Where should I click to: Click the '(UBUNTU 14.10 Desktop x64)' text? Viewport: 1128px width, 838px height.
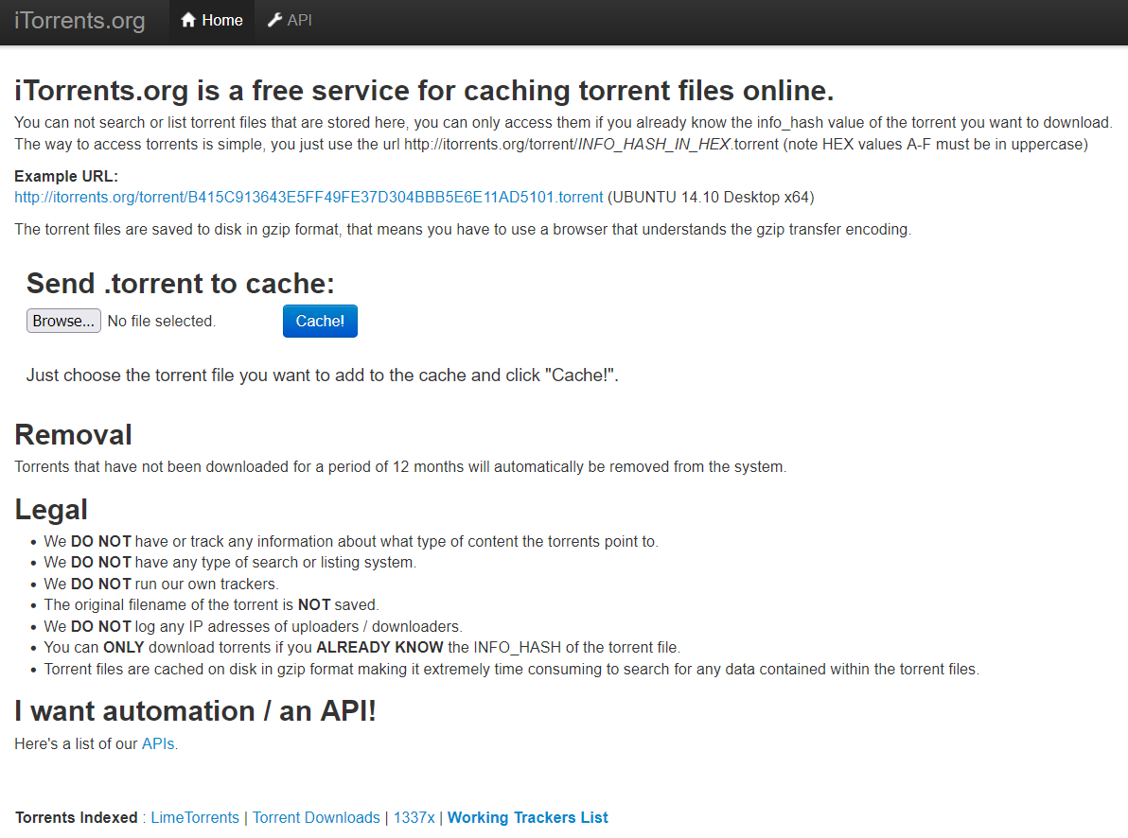(711, 197)
